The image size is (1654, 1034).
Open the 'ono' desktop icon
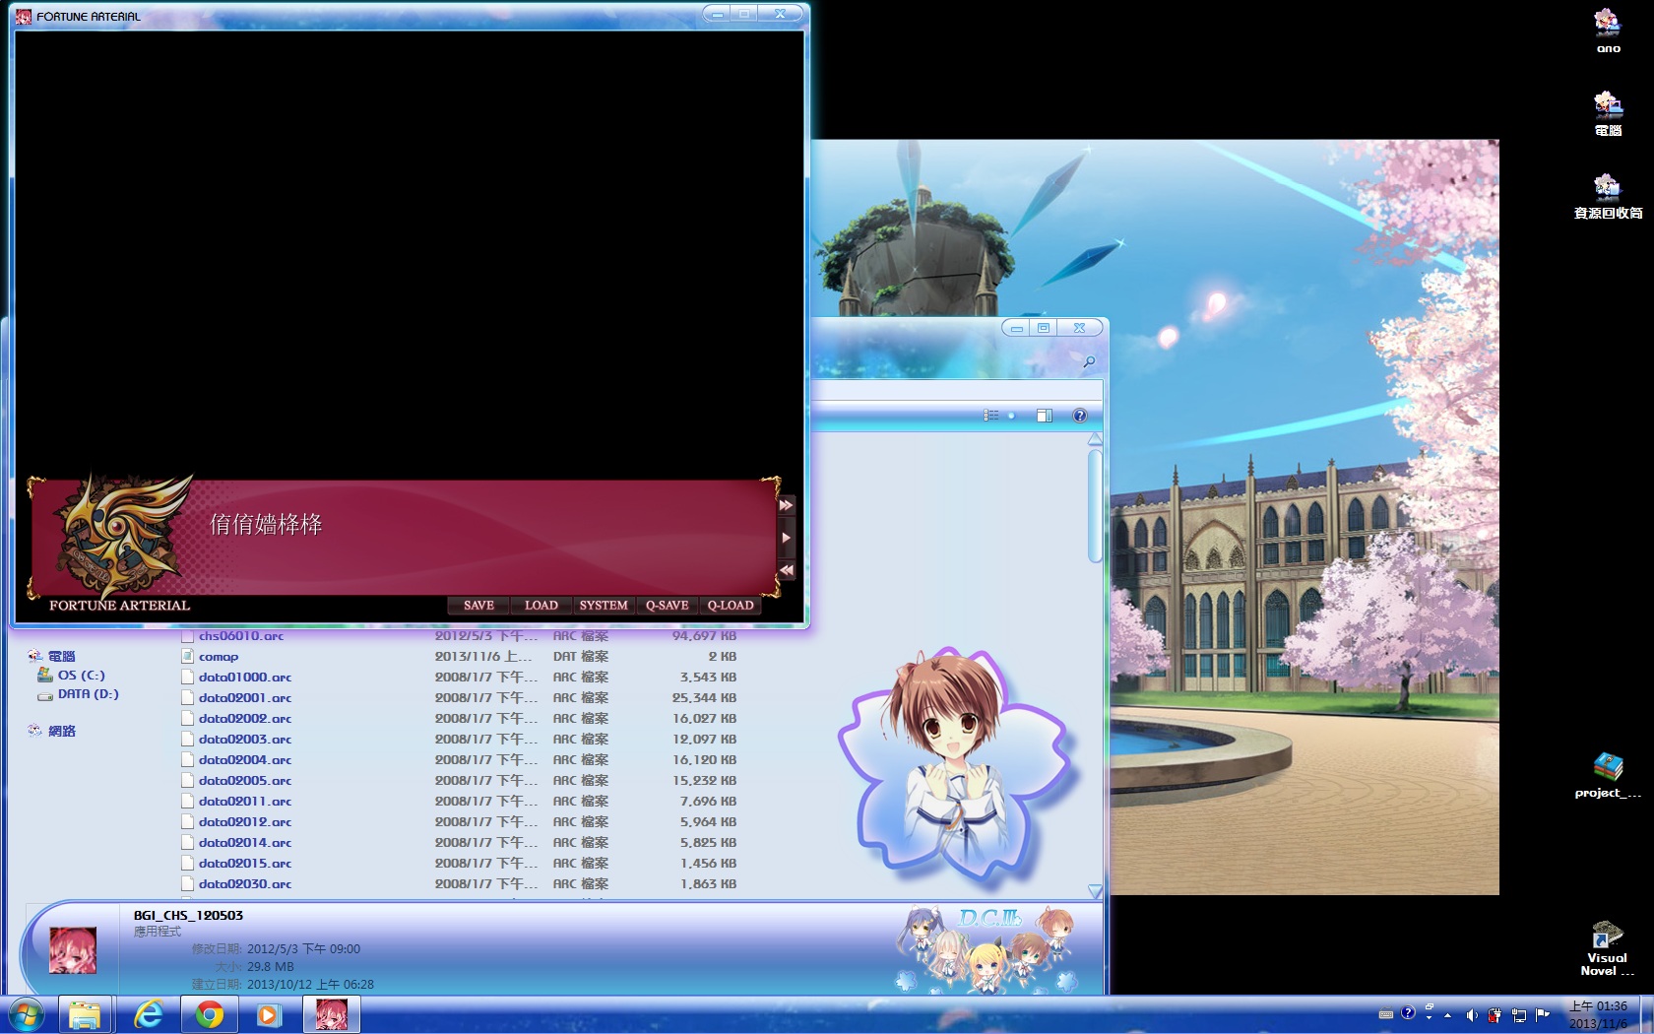click(x=1608, y=31)
